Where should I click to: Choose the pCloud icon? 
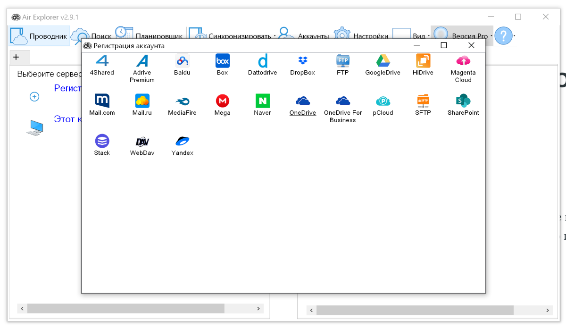383,101
